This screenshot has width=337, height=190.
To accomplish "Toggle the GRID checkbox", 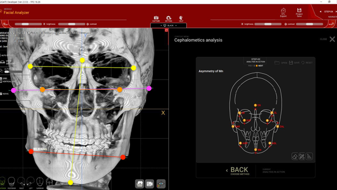I will [x=1, y=79].
